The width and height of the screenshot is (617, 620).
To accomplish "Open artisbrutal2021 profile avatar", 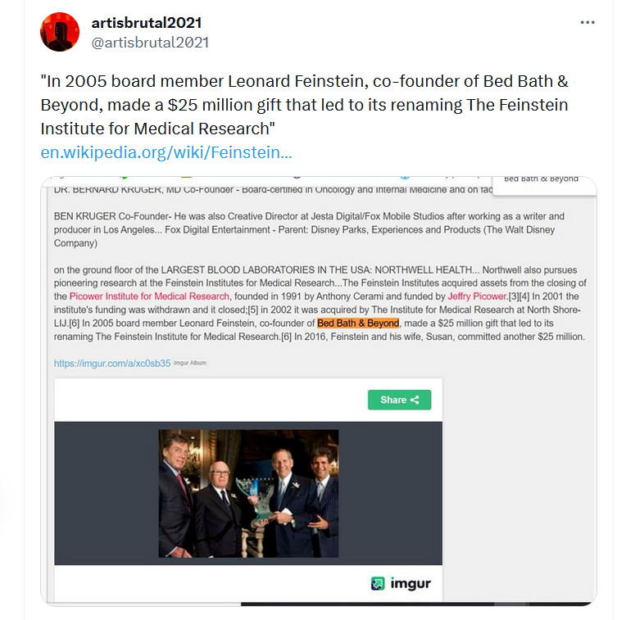I will point(60,32).
